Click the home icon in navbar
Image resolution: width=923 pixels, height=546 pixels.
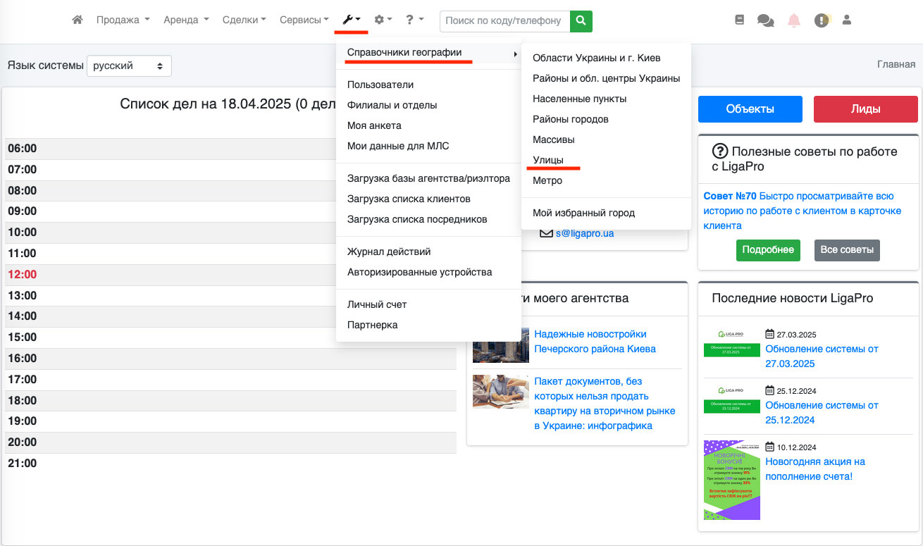pos(78,20)
